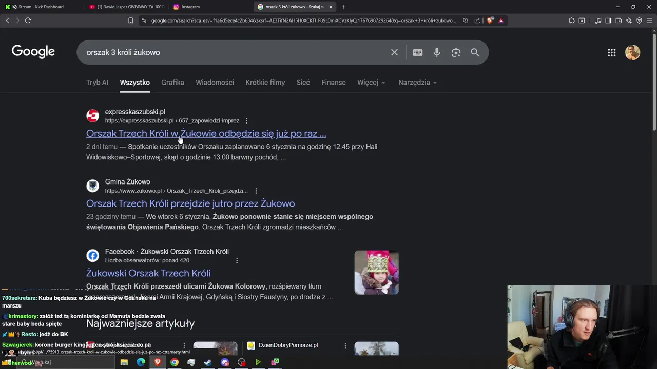The image size is (657, 369).
Task: Open the on-screen keyboard input tool
Action: point(418,52)
